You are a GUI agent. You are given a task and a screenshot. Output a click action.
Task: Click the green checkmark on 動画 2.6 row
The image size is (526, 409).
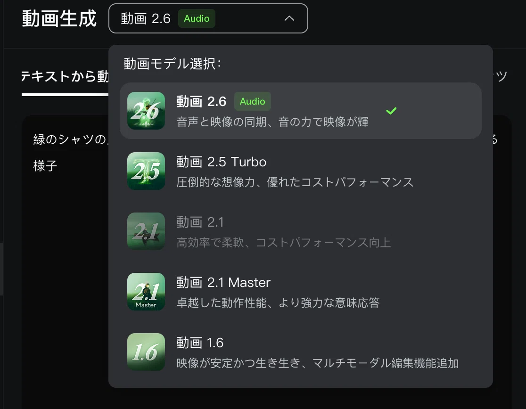click(391, 111)
